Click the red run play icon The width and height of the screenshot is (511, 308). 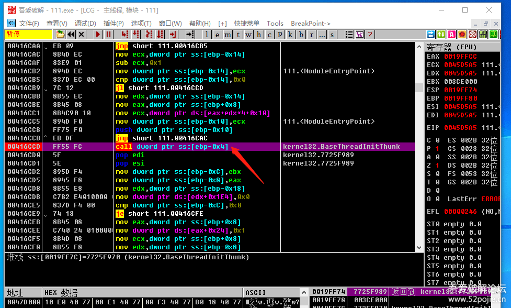click(98, 35)
